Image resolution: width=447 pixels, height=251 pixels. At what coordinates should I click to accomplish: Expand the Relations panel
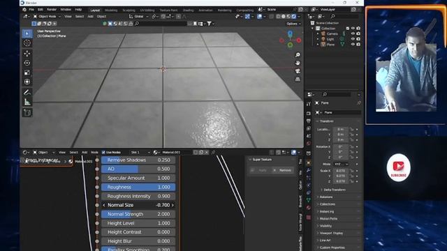pyautogui.click(x=326, y=197)
